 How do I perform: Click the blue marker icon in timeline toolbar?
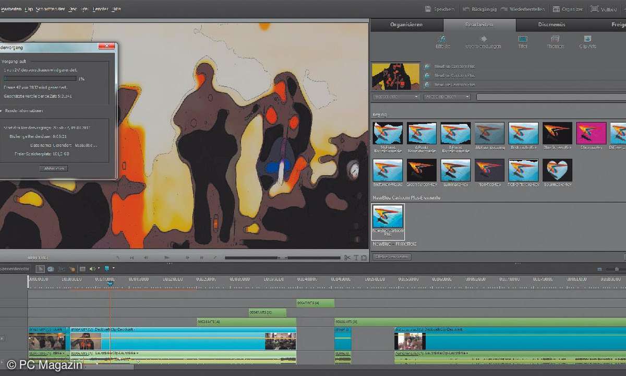(x=107, y=268)
